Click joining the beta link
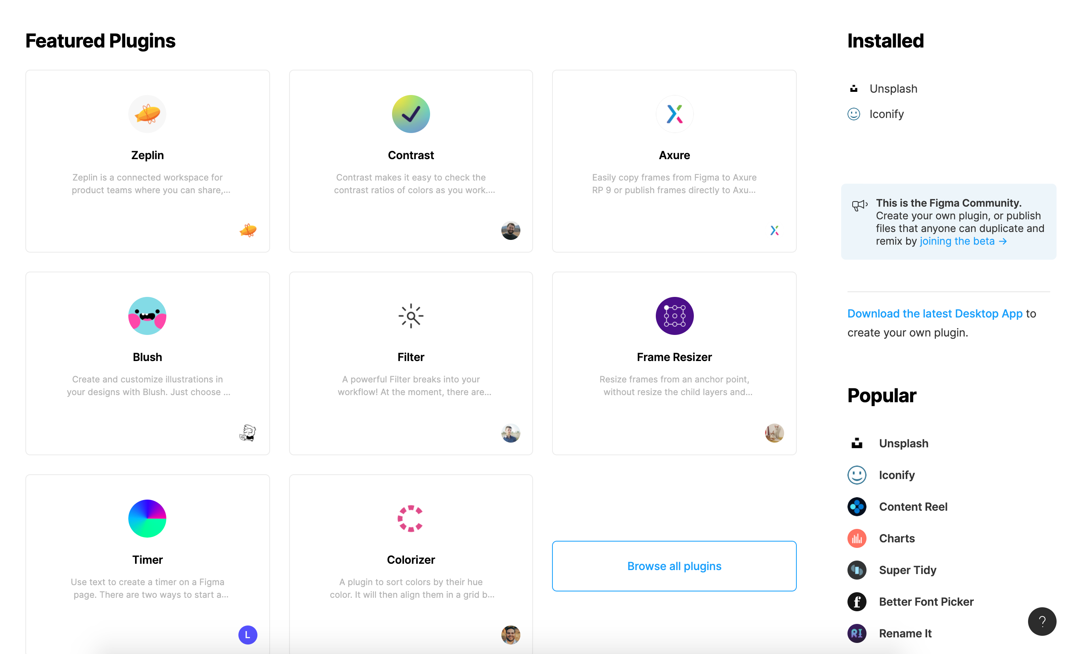 click(962, 241)
